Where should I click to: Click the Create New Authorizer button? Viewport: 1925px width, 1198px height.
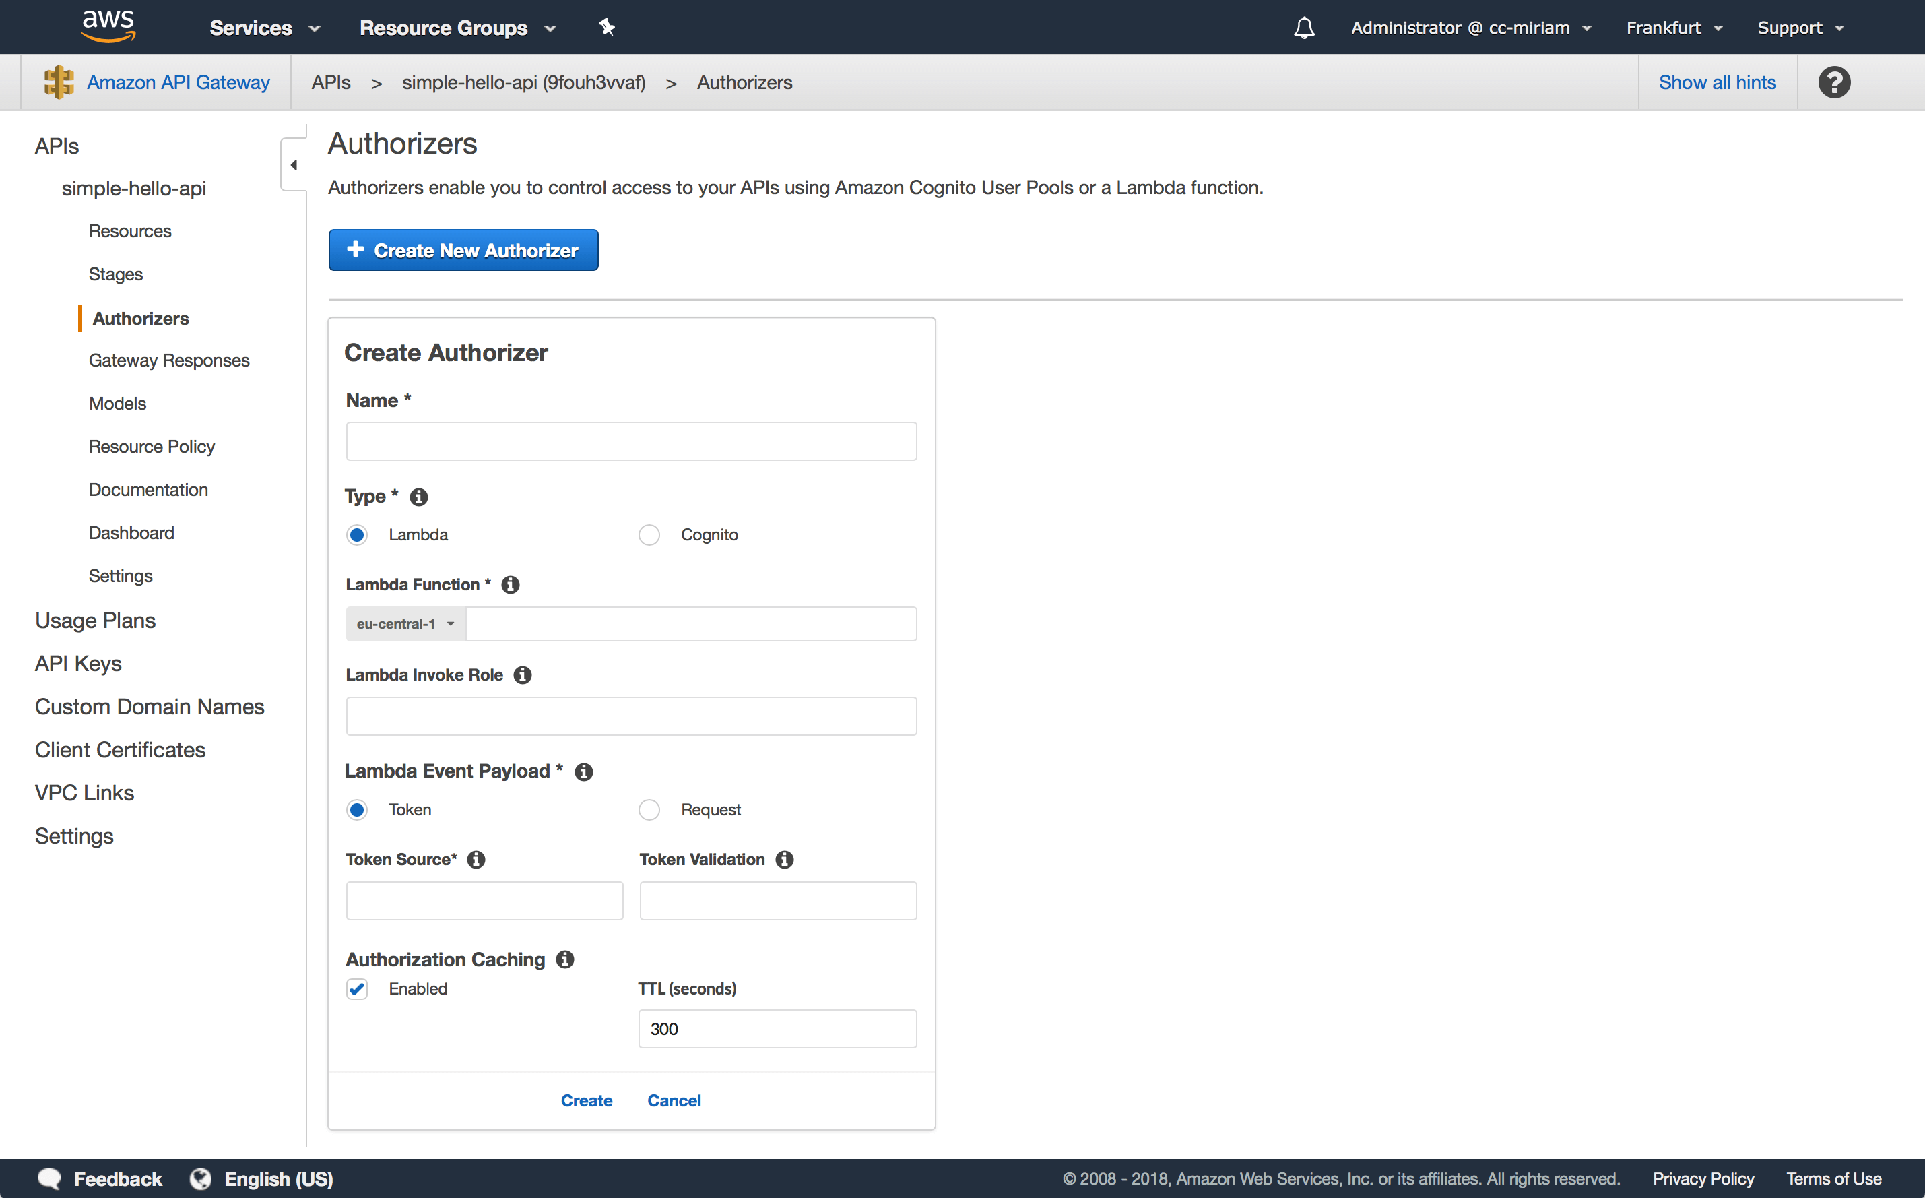click(x=463, y=251)
